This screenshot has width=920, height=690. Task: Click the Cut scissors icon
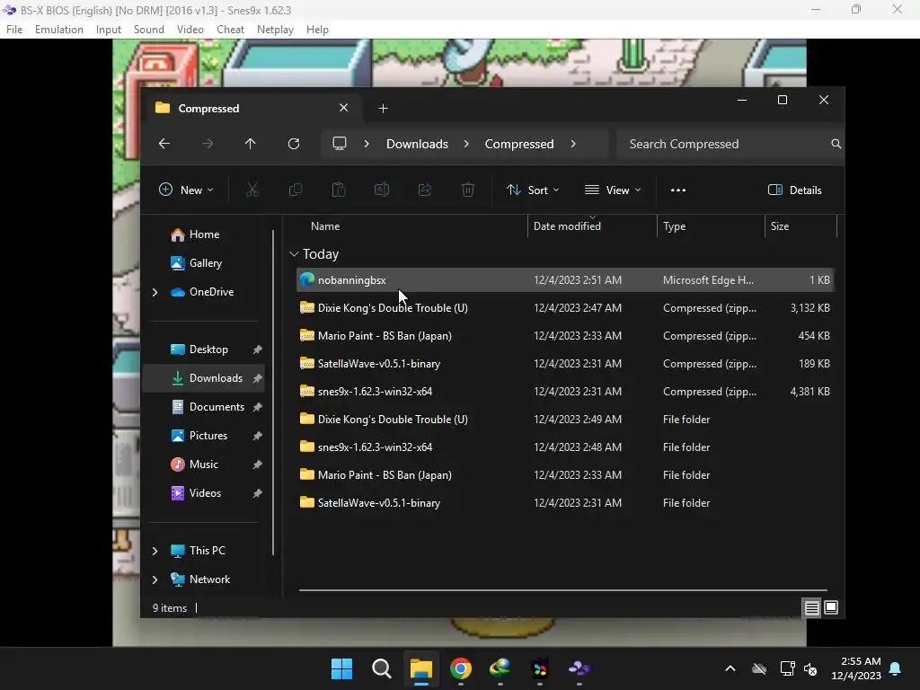tap(252, 190)
